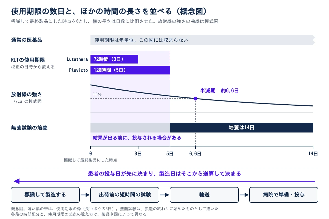329x219 pixels.
Task: Click the 出荷前の短時間の試験 process box
Action: coord(125,195)
